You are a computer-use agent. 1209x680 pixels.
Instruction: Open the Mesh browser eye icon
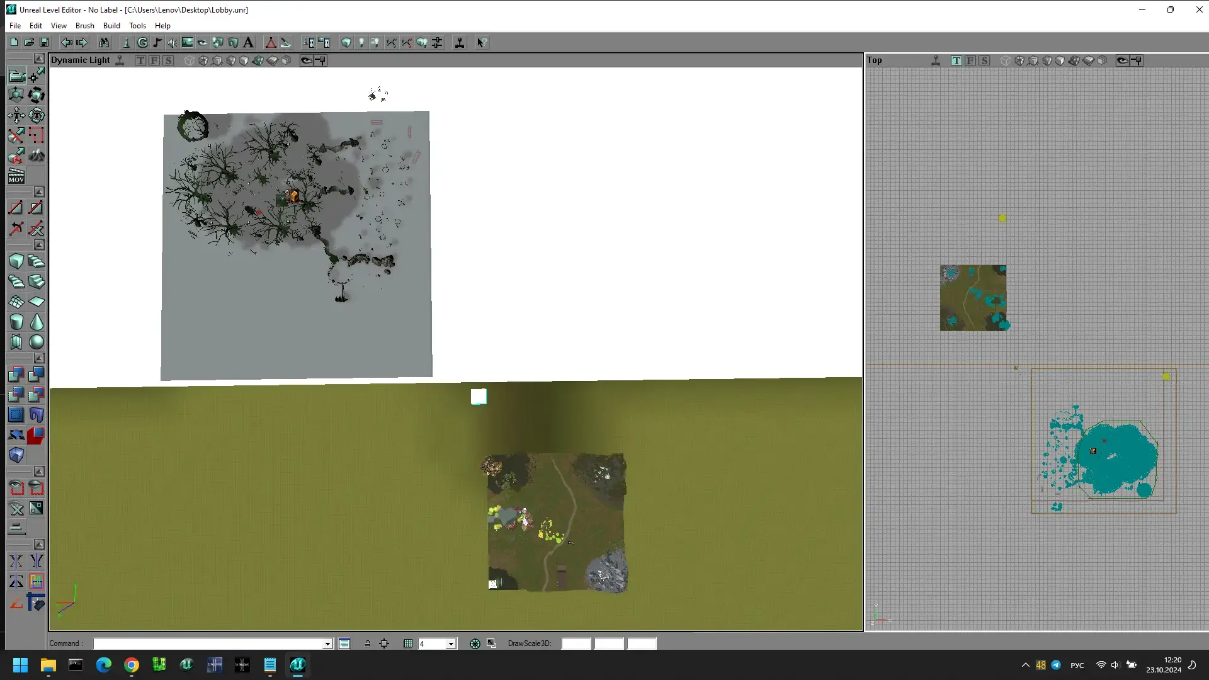tap(203, 42)
